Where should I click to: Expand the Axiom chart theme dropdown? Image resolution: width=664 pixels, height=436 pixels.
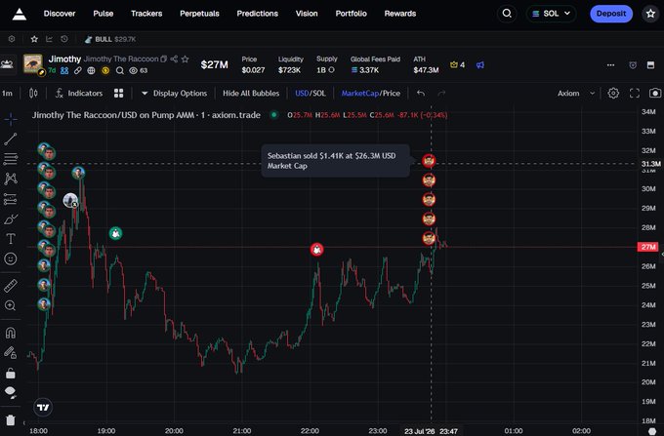(576, 93)
